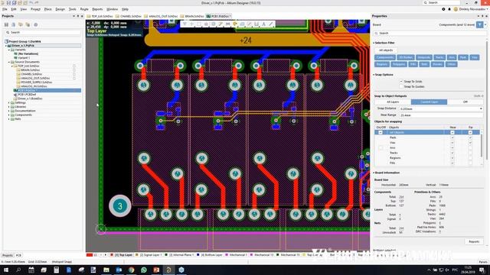Screen dimensions: 490x275
Task: Open the Snap Distance dropdown
Action: pos(481,108)
